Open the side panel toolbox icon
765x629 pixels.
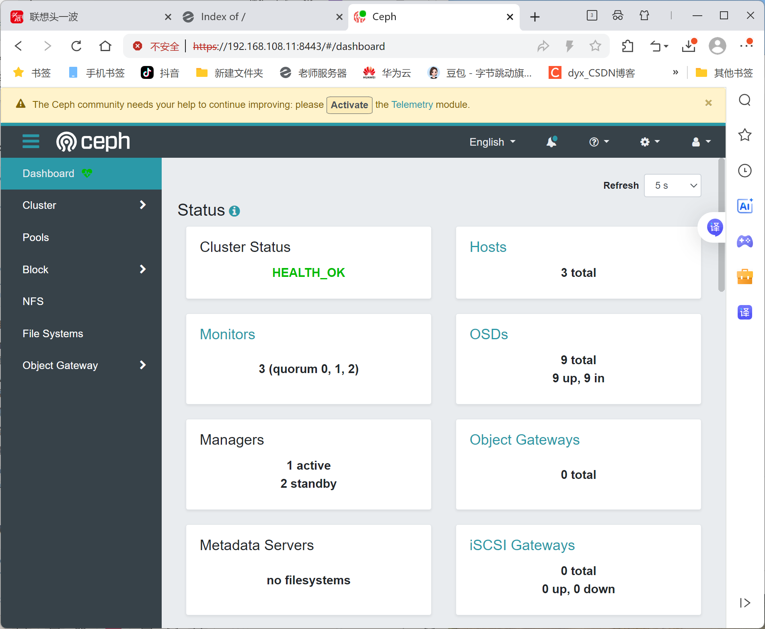(x=745, y=276)
